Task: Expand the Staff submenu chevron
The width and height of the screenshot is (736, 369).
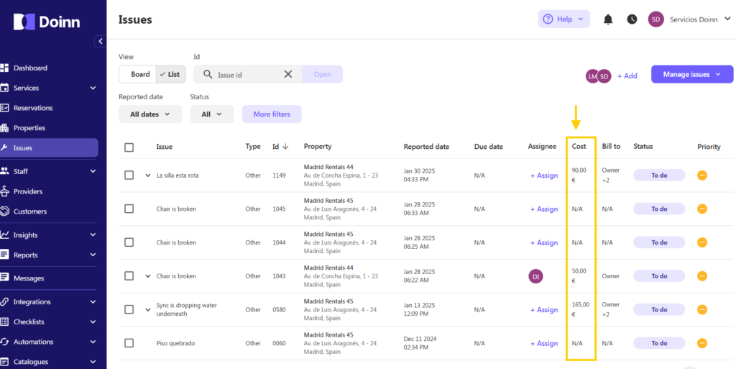Action: [93, 171]
